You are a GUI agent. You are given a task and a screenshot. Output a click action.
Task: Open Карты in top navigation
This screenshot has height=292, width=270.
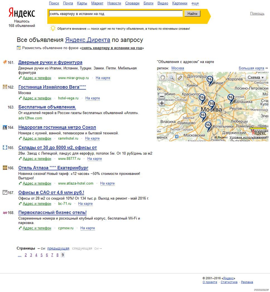(x=82, y=3)
